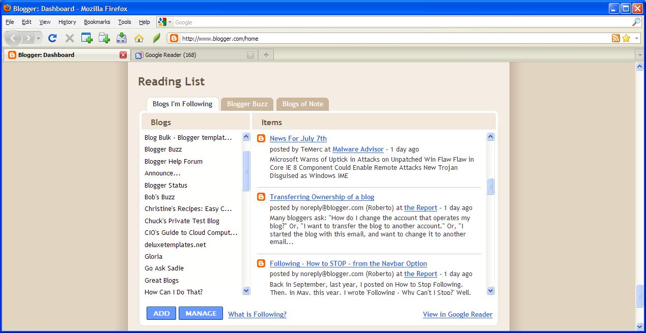
Task: Click the Firefox logo in the title bar
Action: (x=7, y=8)
